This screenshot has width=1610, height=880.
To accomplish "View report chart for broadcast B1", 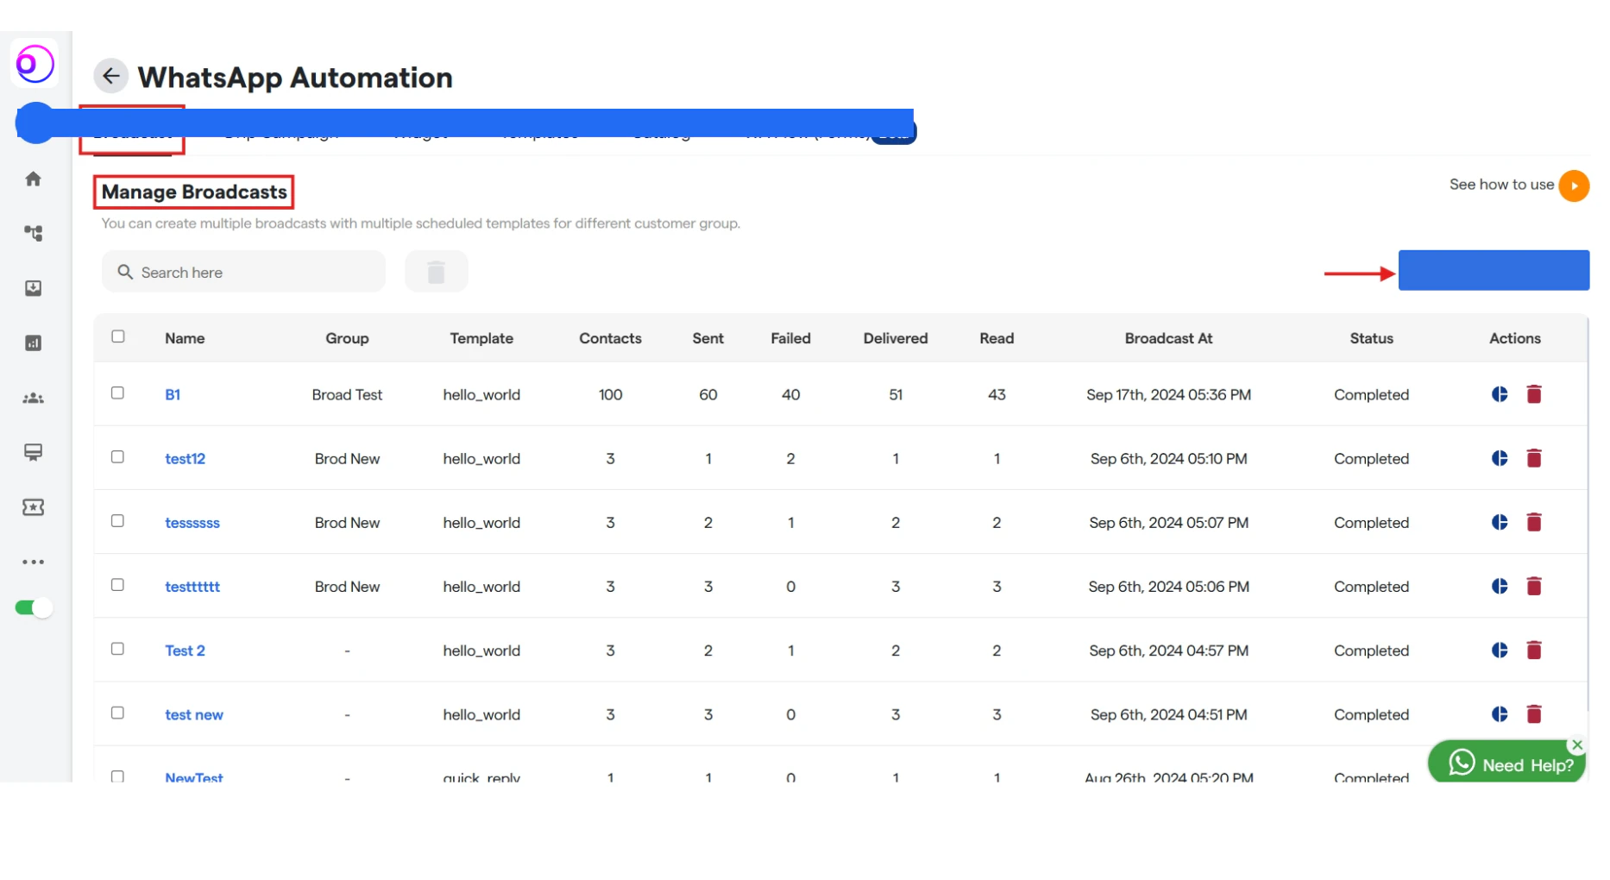I will tap(1500, 394).
